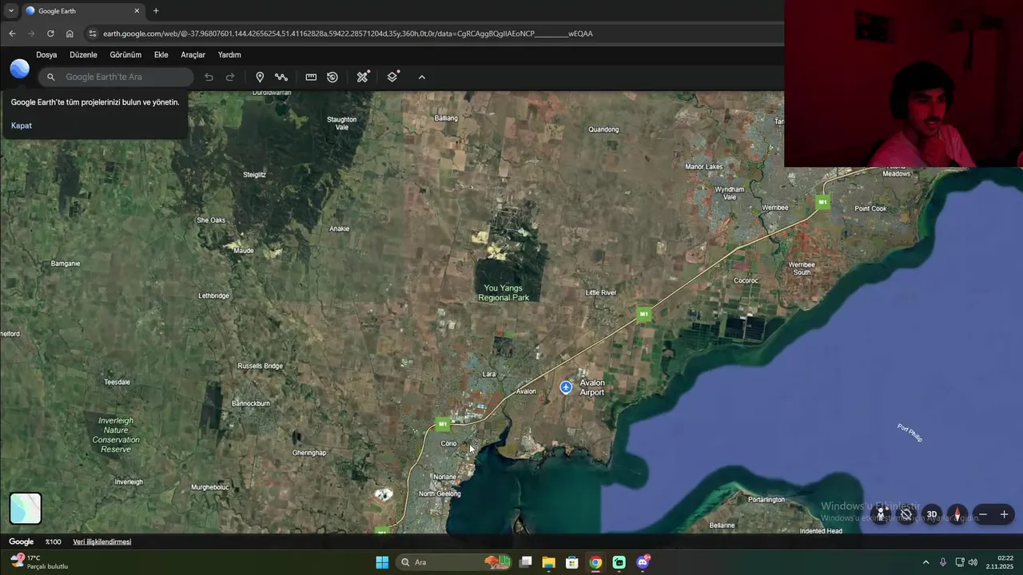The width and height of the screenshot is (1023, 575).
Task: Click the Chrome icon in the taskbar
Action: (595, 562)
